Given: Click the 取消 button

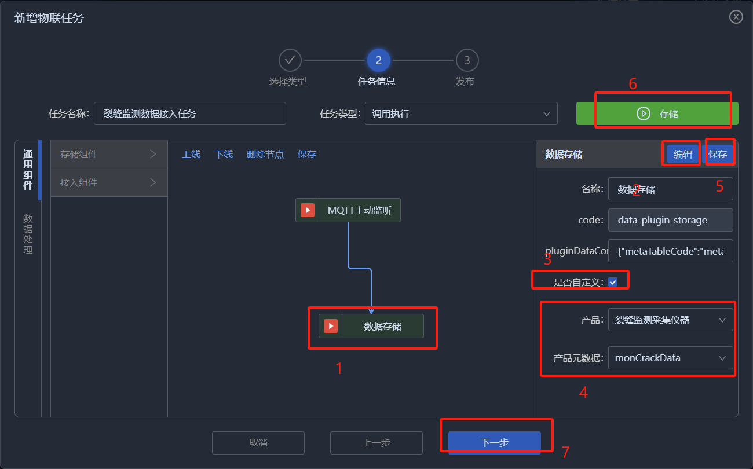Looking at the screenshot, I should 258,442.
